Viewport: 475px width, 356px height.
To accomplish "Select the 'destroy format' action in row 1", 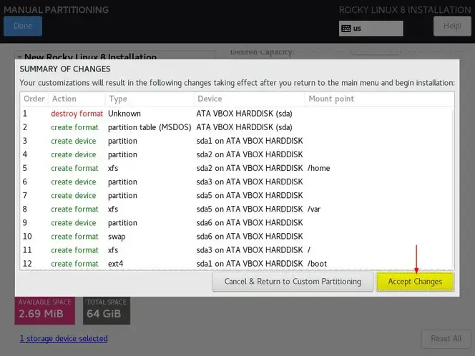I will point(77,114).
